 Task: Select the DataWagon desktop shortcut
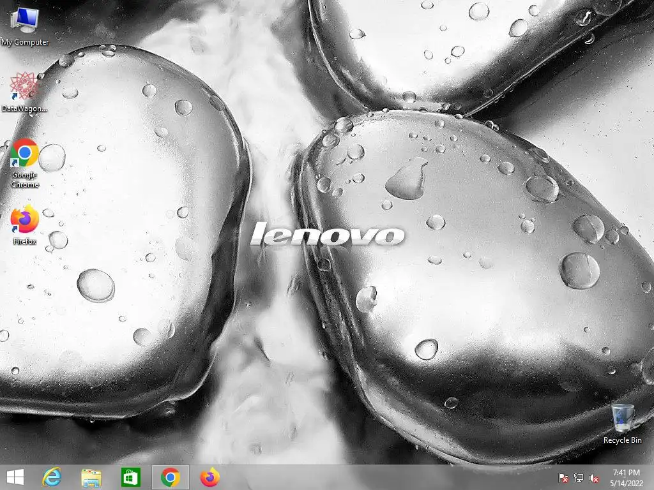tap(24, 93)
